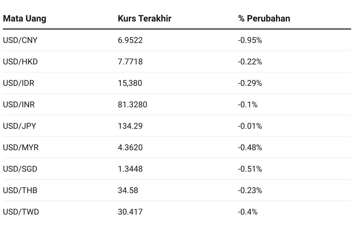Click the 134.29 yen rate value
The image size is (354, 225).
(130, 126)
